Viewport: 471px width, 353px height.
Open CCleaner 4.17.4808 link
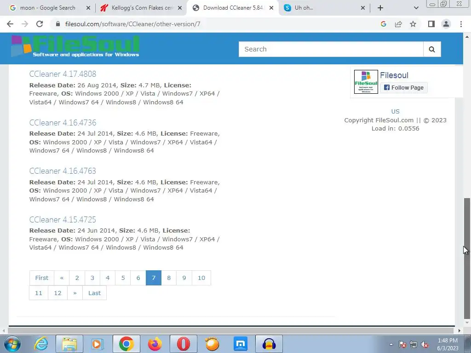[63, 74]
